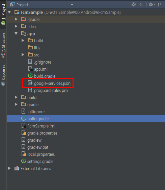The image size is (165, 190).
Task: Click the gradlew.bat file icon
Action: tap(23, 147)
